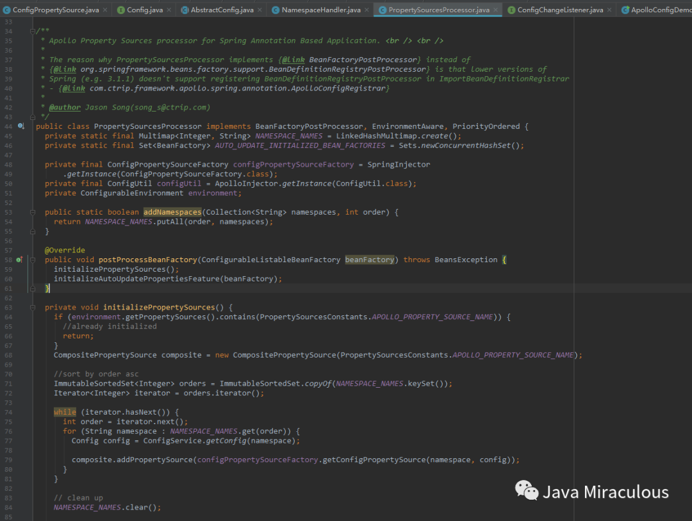This screenshot has width=692, height=521.
Task: Click the @link tag before BeanFactoryPostProcessor
Action: [293, 60]
